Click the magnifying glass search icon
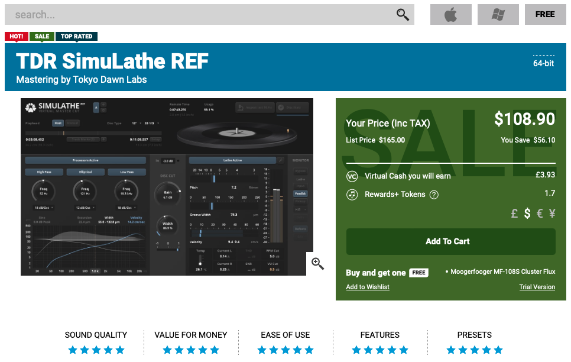 403,15
